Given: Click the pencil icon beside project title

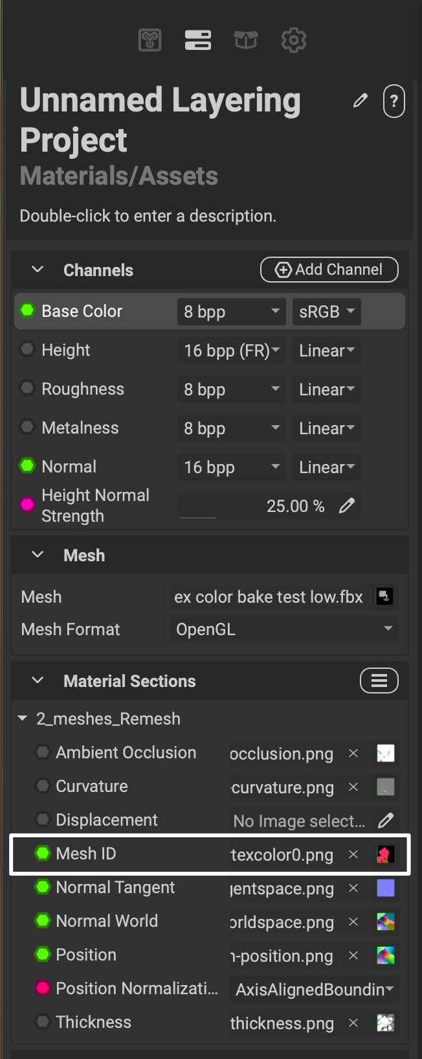Looking at the screenshot, I should coord(361,100).
